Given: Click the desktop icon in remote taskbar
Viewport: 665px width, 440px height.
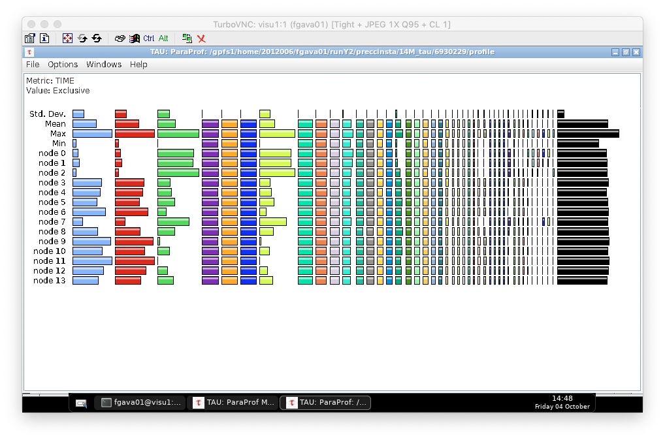Looking at the screenshot, I should pyautogui.click(x=81, y=403).
